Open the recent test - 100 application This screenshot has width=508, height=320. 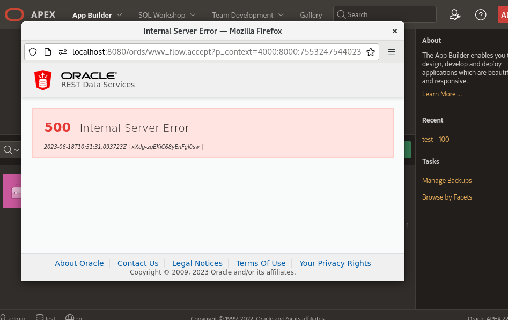(x=435, y=139)
